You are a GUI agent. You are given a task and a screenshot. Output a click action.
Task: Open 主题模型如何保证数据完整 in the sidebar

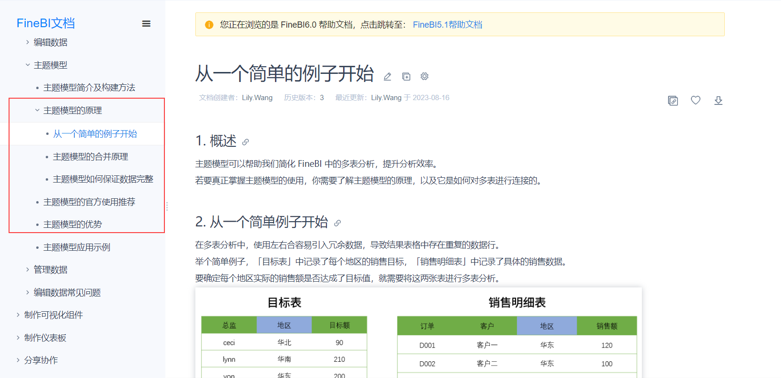(103, 179)
